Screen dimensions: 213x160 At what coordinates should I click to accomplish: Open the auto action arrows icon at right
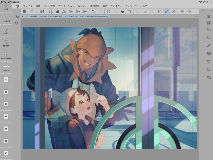[x=209, y=37]
